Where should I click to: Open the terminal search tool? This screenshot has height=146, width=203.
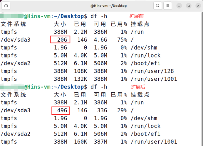click(x=157, y=6)
